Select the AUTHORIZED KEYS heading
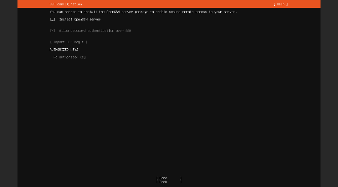This screenshot has height=187, width=338. 64,50
